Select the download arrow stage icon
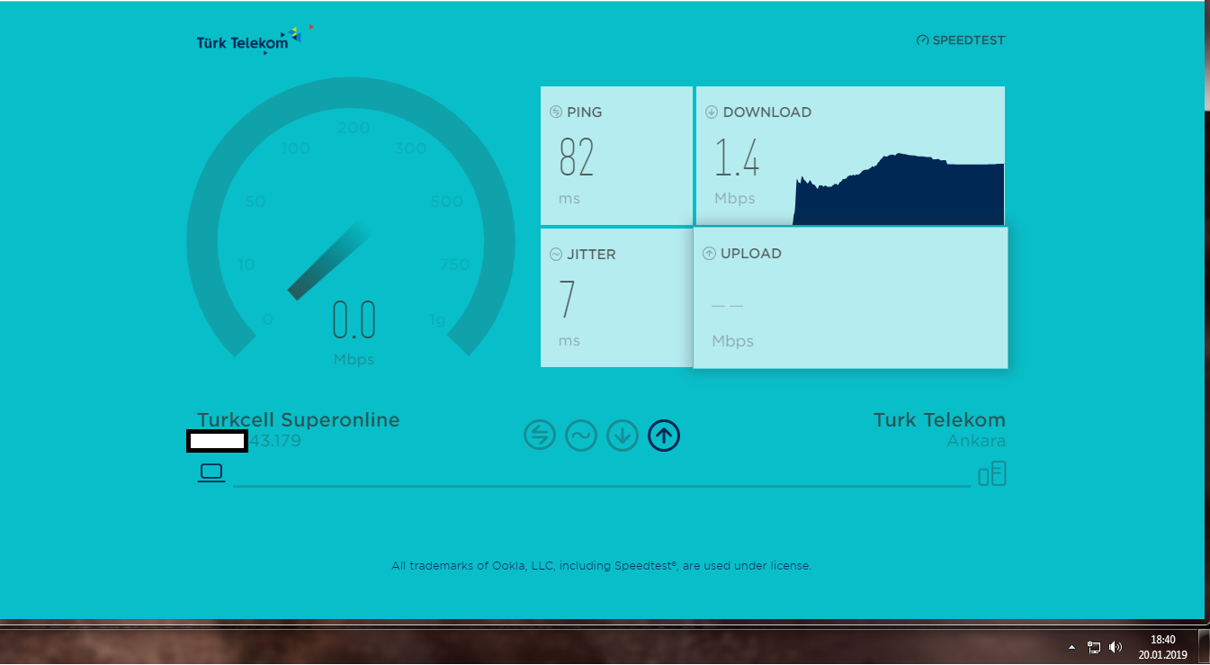 623,436
